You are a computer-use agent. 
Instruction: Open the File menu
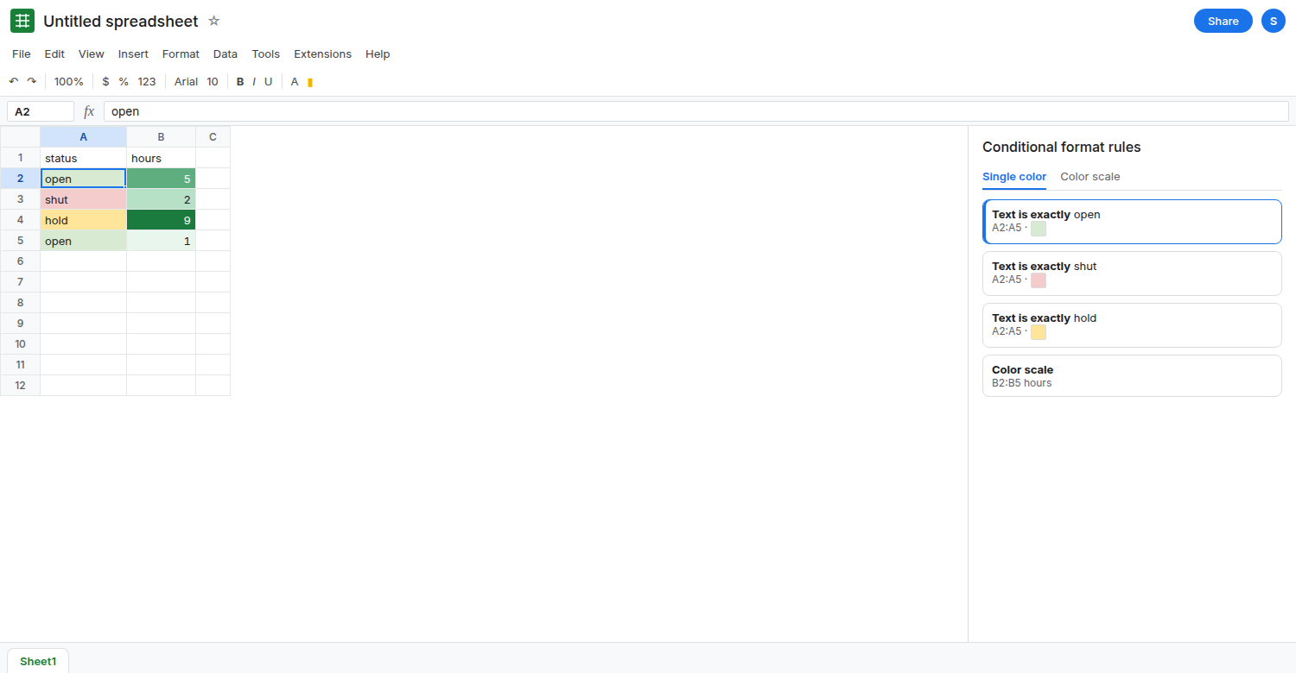click(22, 53)
